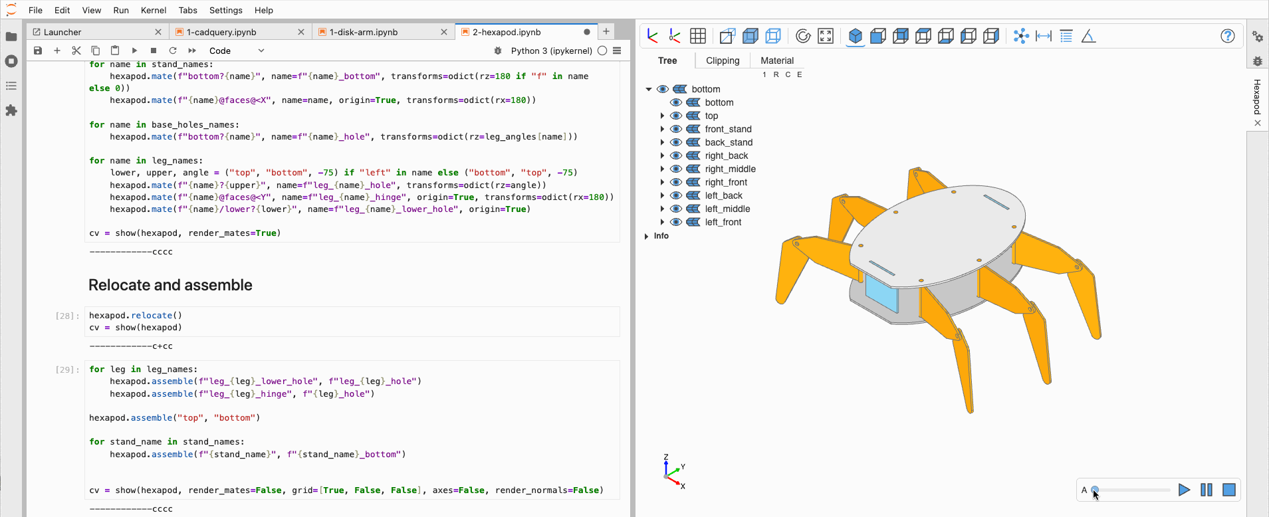
Task: Toggle eye visibility for top
Action: 676,116
